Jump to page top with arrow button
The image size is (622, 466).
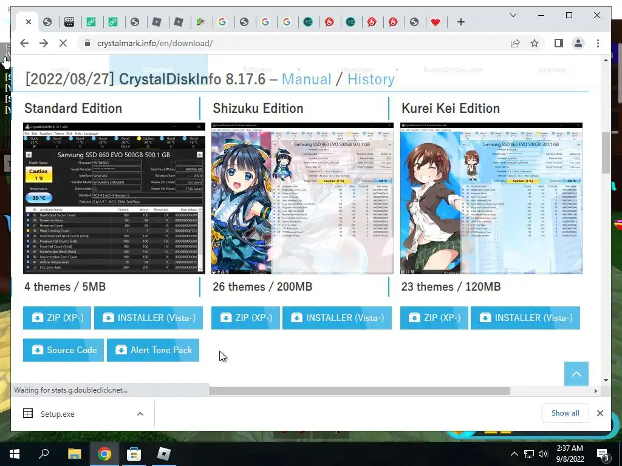(x=576, y=374)
